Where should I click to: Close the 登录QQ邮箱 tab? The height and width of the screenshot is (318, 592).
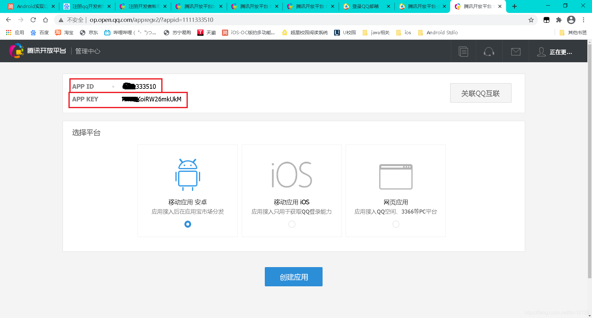tap(388, 6)
